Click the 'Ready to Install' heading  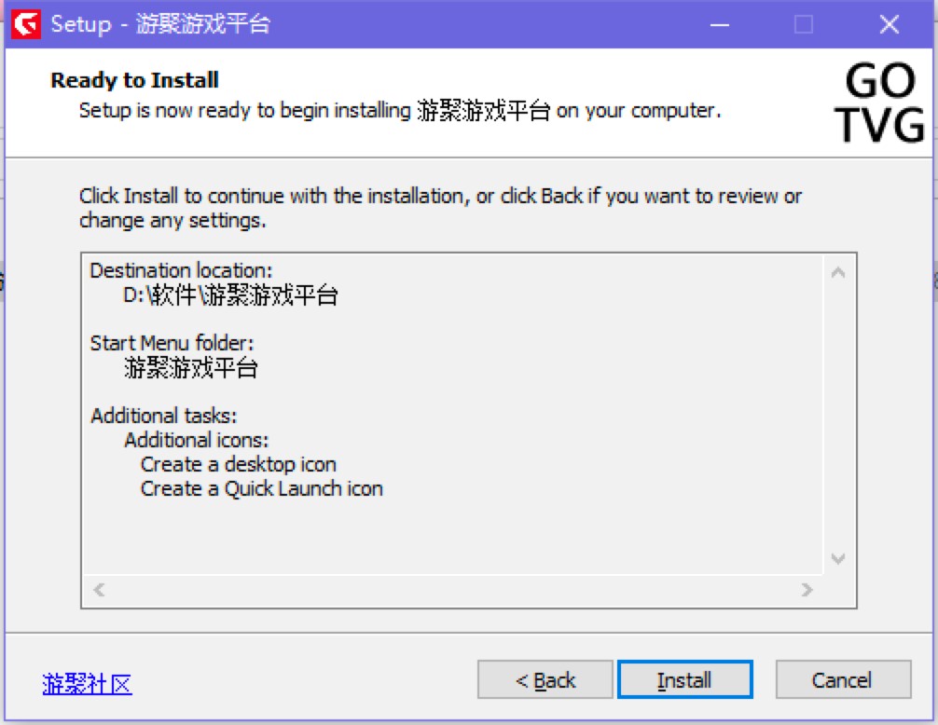point(134,80)
